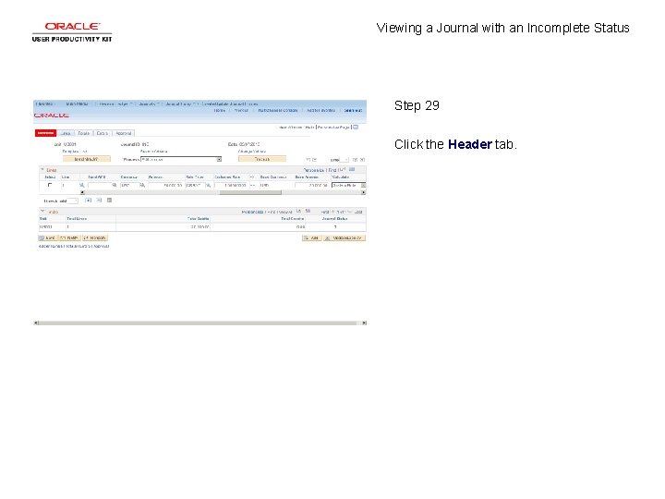Screen dimensions: 665x499
Task: Click the Update/Display button
Action: pos(345,238)
